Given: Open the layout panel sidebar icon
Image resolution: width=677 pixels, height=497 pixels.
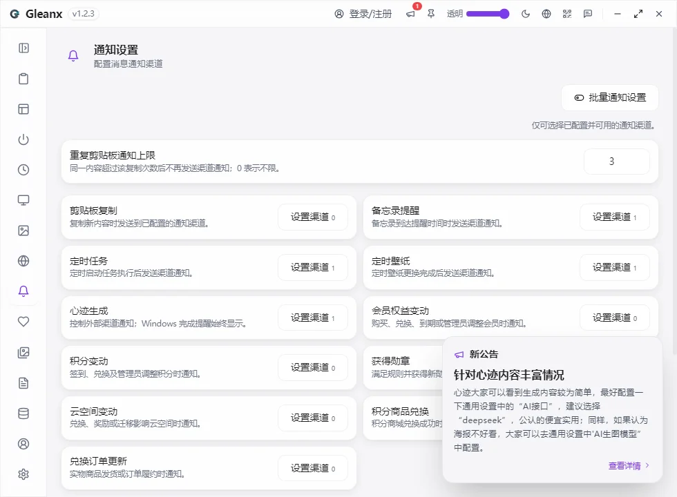Looking at the screenshot, I should point(23,109).
